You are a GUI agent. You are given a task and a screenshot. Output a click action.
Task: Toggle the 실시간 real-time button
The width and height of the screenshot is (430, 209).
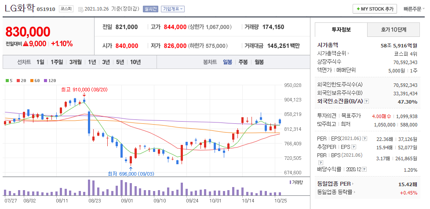click(x=150, y=9)
